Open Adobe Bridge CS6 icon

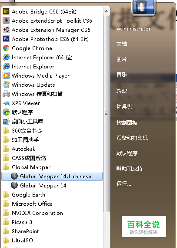click(x=6, y=11)
